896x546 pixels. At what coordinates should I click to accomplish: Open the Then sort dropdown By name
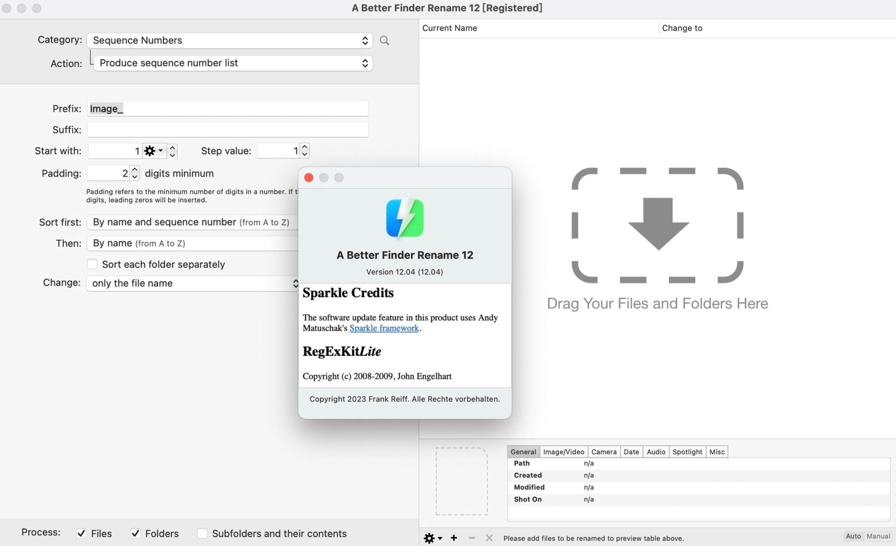[192, 243]
